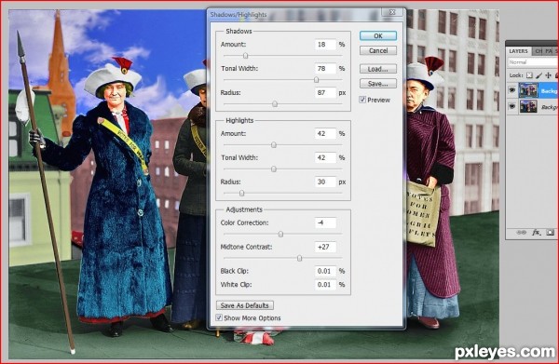The height and width of the screenshot is (364, 559).
Task: Click the Color Correction field showing -4
Action: tap(325, 222)
